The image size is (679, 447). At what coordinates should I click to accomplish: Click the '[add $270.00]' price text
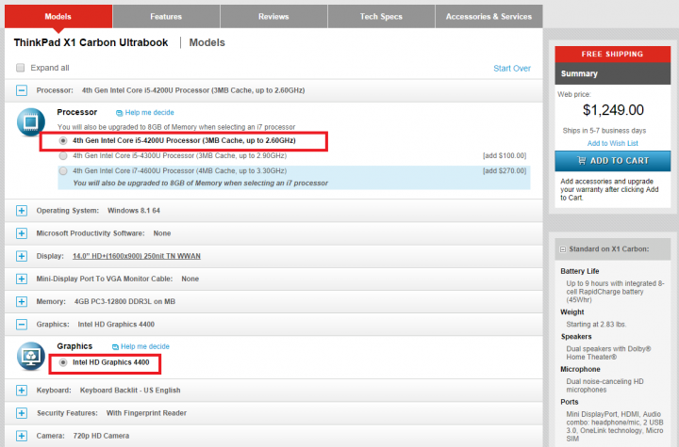(505, 170)
